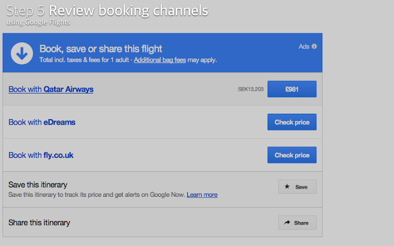Open the Learn more link

point(202,195)
